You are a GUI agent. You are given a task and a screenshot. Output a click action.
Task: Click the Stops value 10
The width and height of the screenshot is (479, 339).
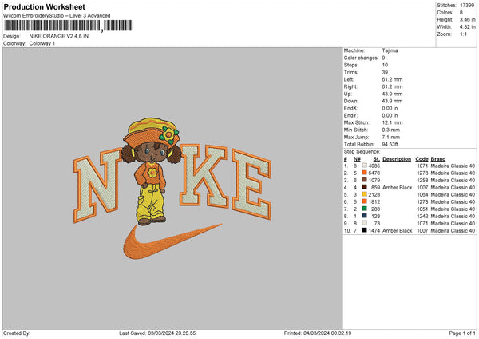click(385, 65)
